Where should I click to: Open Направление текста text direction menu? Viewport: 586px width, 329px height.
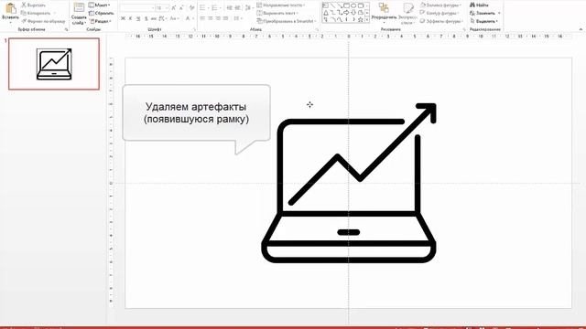pos(281,5)
